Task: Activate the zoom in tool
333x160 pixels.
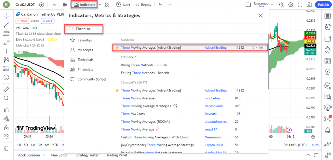Action: [7, 98]
